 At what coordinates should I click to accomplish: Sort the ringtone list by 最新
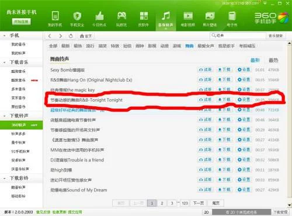[255, 60]
